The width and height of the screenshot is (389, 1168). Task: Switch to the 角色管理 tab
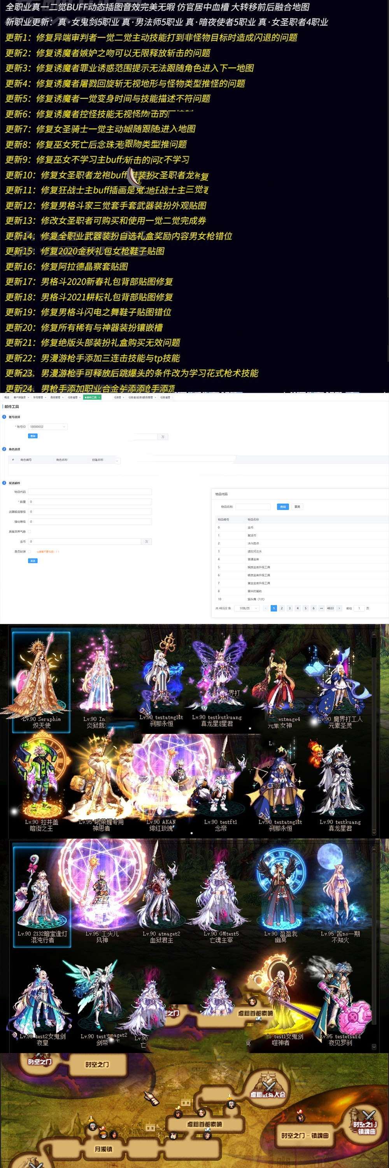pyautogui.click(x=55, y=397)
